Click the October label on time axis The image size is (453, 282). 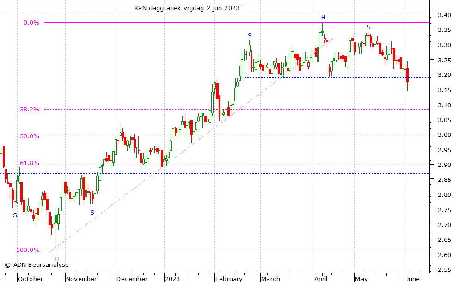[31, 279]
